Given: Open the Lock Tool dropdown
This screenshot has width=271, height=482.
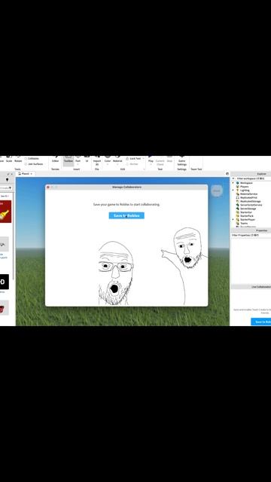Looking at the screenshot, I should [143, 159].
